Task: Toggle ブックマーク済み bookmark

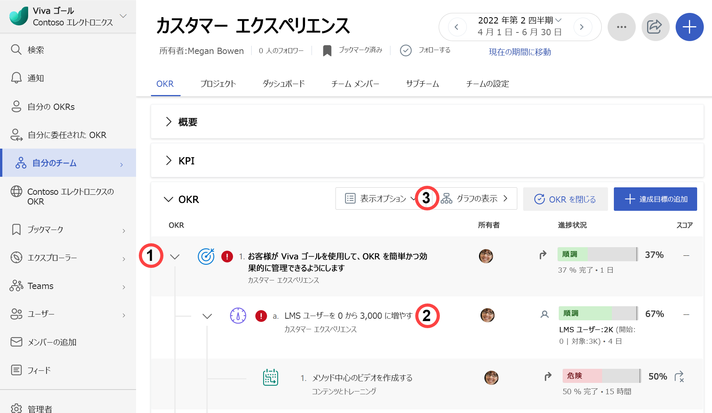Action: coord(352,50)
